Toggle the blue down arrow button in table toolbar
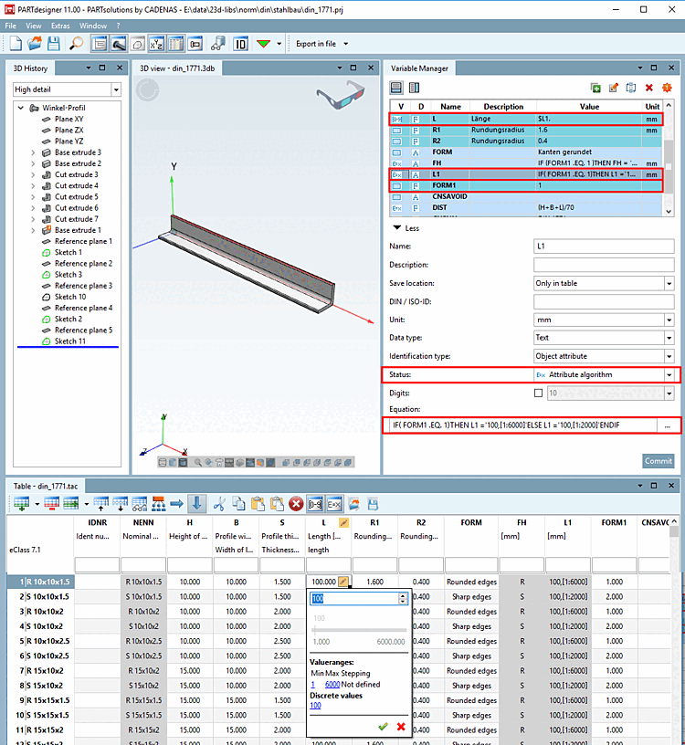Viewport: 685px width, 745px height. coord(196,503)
